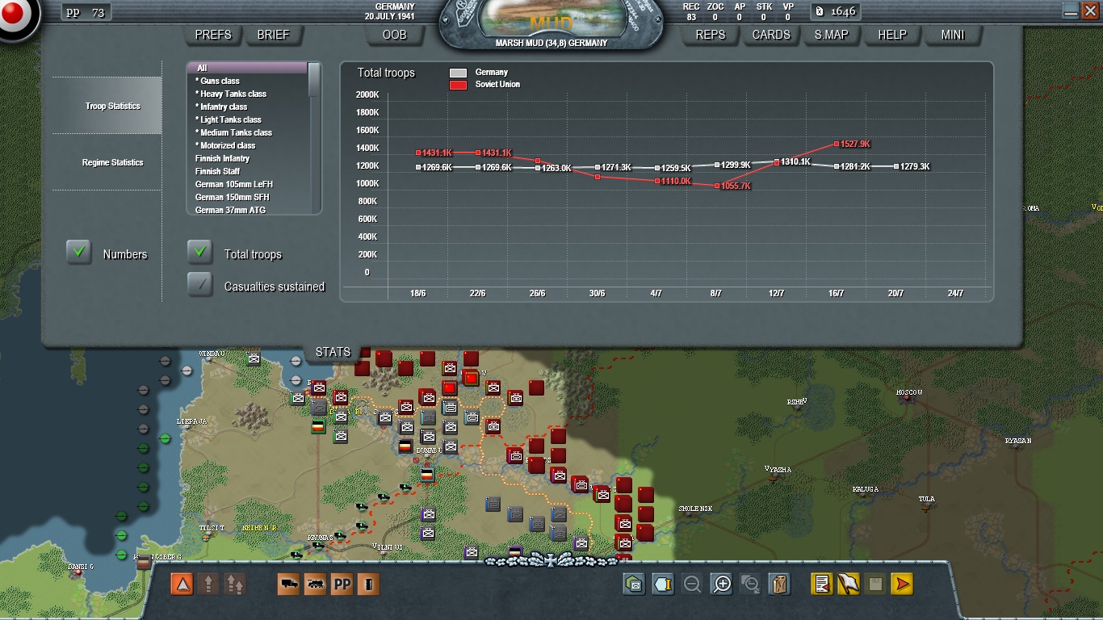Select 'Finnish Infantry' in the list

pos(247,158)
